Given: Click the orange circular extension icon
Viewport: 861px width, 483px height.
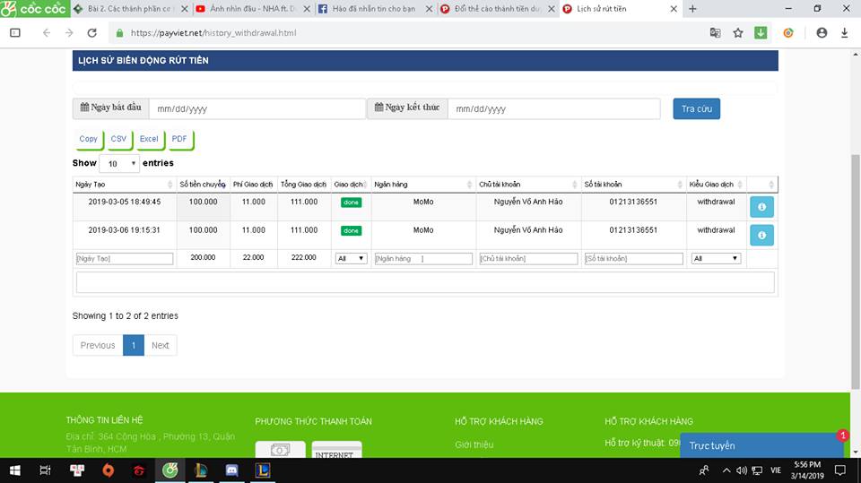Looking at the screenshot, I should [788, 33].
